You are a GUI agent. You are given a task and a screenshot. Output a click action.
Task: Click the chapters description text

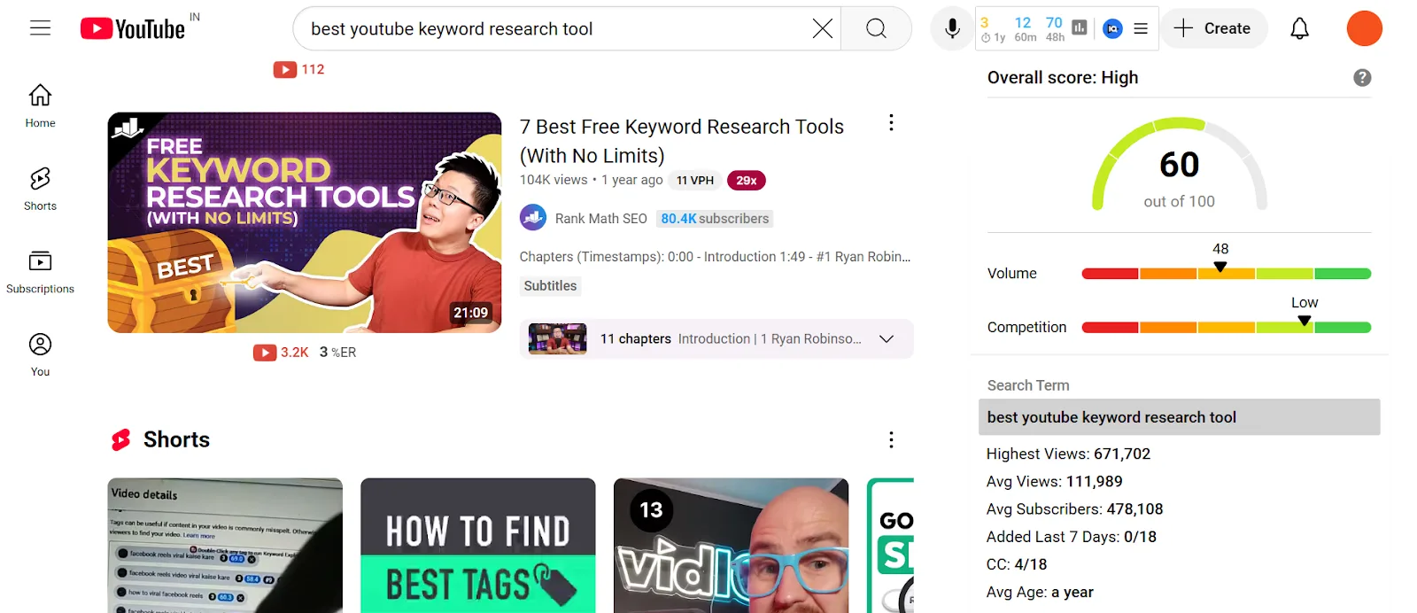pyautogui.click(x=715, y=257)
